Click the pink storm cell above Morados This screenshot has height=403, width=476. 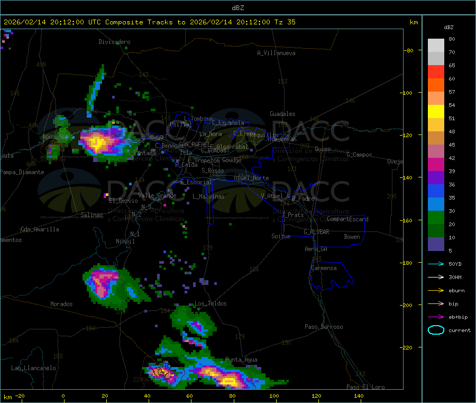point(102,283)
